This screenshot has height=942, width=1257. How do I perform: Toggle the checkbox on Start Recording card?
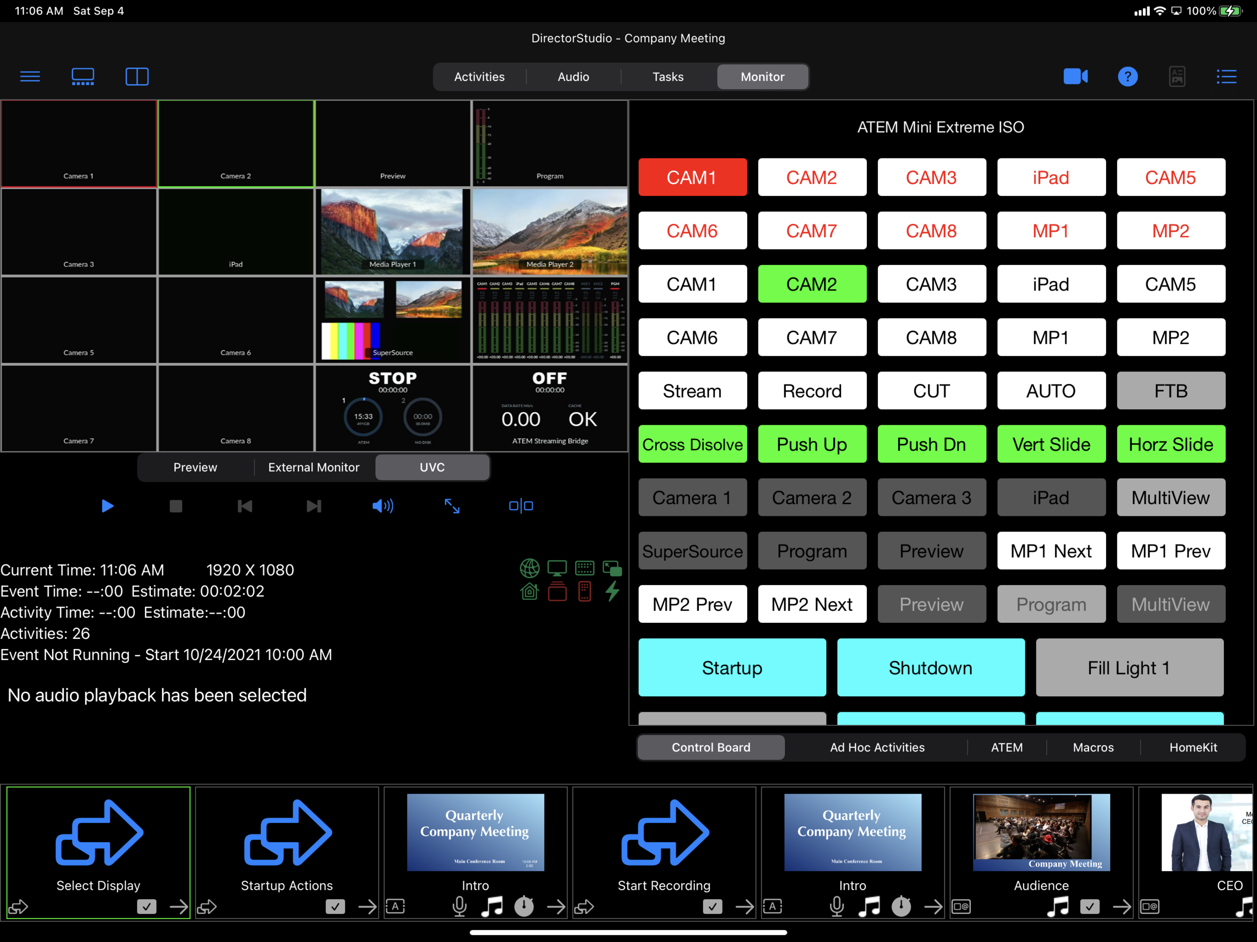pos(713,906)
